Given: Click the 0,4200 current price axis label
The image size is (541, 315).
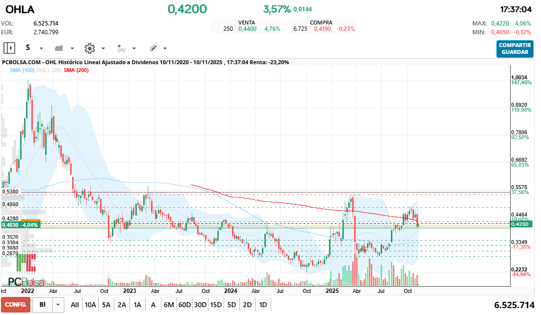Looking at the screenshot, I should click(521, 224).
